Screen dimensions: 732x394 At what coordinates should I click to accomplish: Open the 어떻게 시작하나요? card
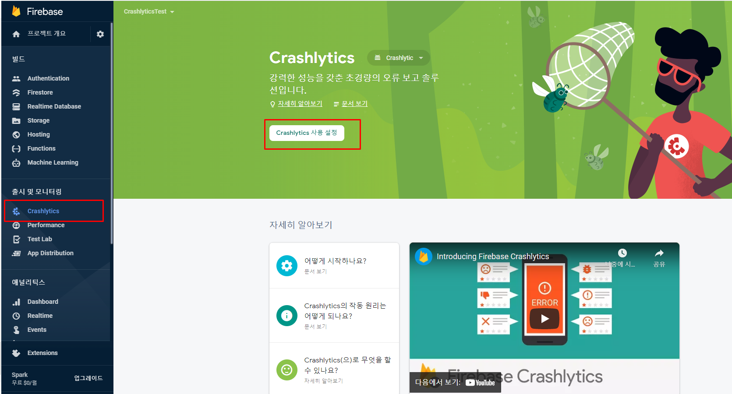pyautogui.click(x=334, y=266)
